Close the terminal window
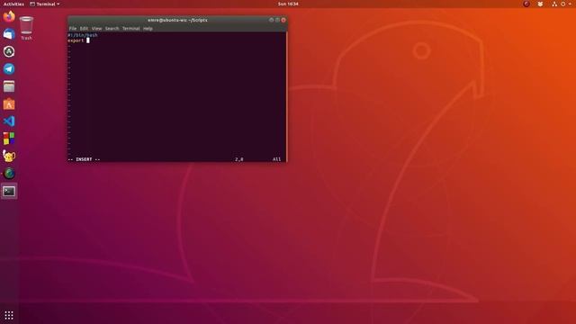 (x=283, y=20)
